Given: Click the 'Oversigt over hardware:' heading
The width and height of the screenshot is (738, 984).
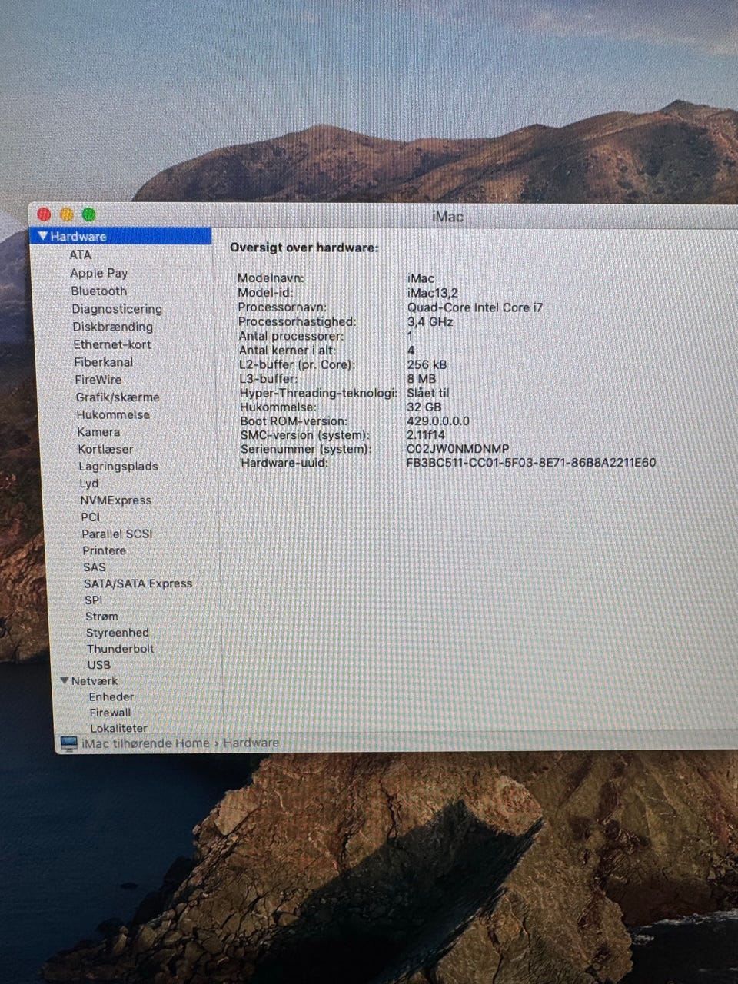Looking at the screenshot, I should tap(304, 248).
